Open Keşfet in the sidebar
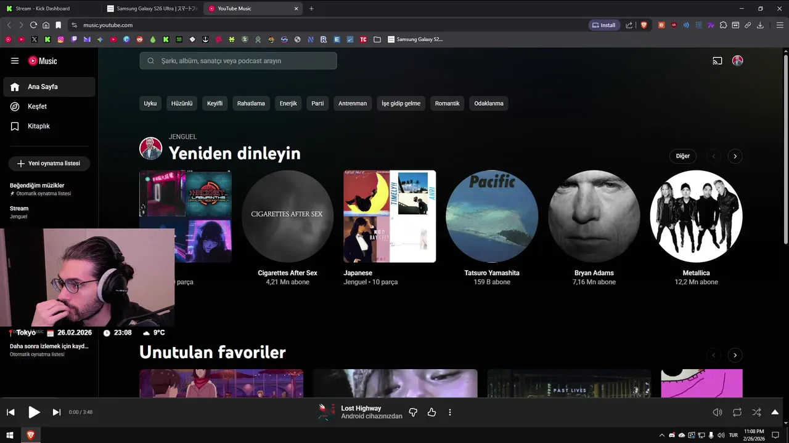This screenshot has width=789, height=443. point(49,106)
